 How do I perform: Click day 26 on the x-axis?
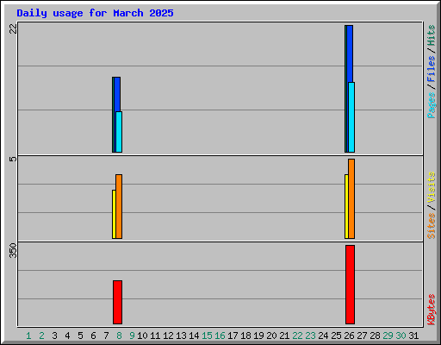[x=349, y=336]
